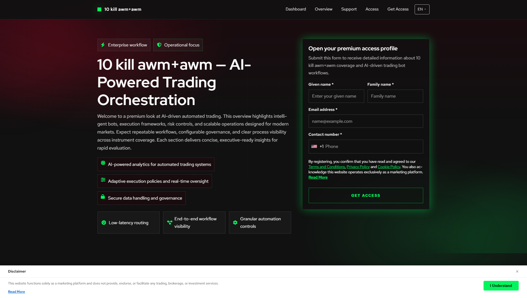The height and width of the screenshot is (298, 527).
Task: Open the Privacy Policy link
Action: tap(358, 167)
